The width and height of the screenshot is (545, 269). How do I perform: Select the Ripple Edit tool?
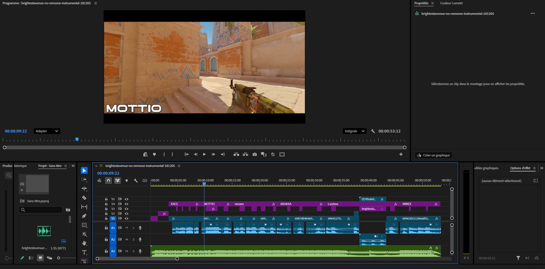click(84, 189)
